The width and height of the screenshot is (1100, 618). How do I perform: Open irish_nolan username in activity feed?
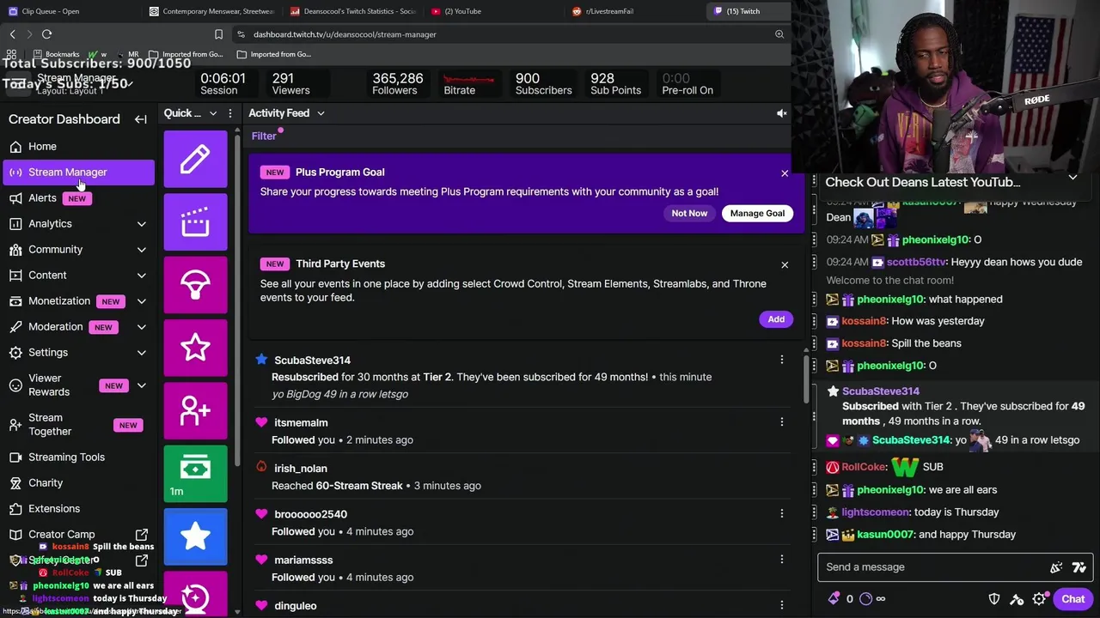coord(301,469)
